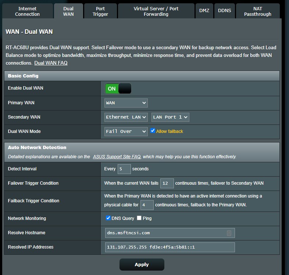Uncheck the DNS Query checkbox

(108, 218)
